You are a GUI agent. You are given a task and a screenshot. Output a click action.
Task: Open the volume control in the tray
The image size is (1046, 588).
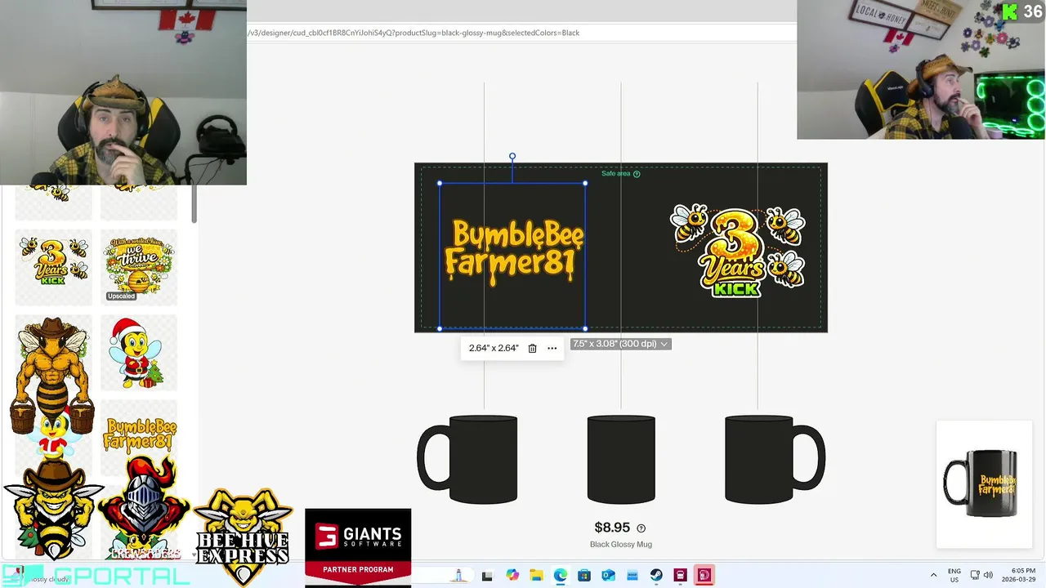(988, 575)
